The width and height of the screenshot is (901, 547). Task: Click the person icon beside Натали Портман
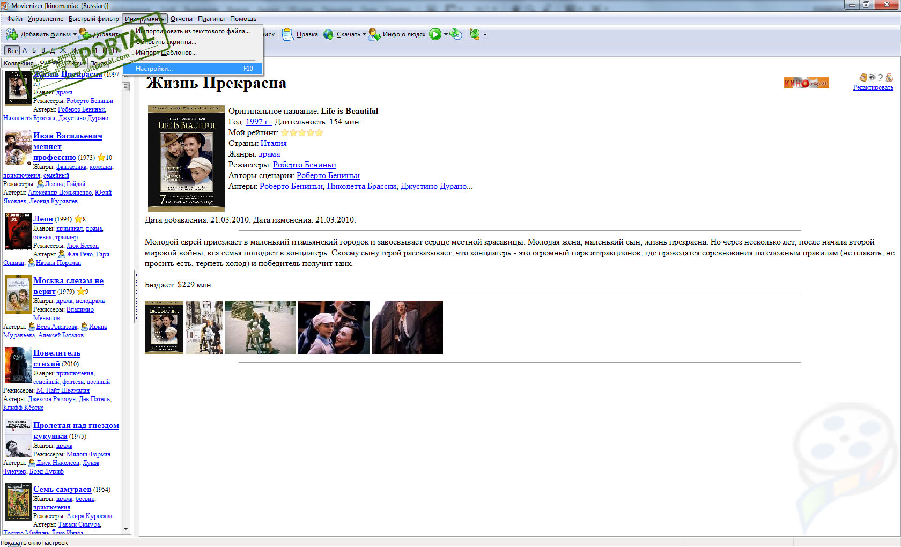(x=31, y=263)
